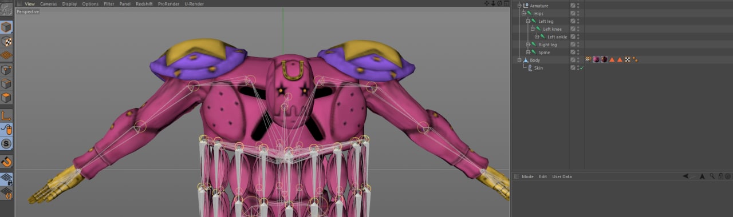Expand the Right leg tree node
This screenshot has height=217, width=733.
click(x=528, y=45)
